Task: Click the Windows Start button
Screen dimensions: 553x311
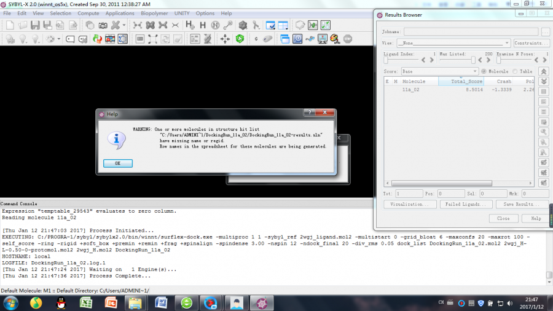Action: point(10,303)
